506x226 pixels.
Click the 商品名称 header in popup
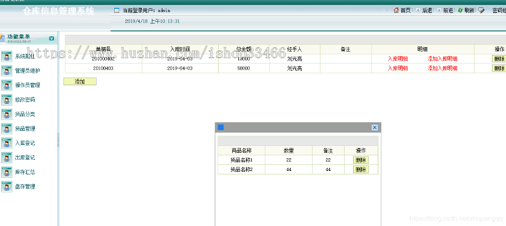pos(241,151)
